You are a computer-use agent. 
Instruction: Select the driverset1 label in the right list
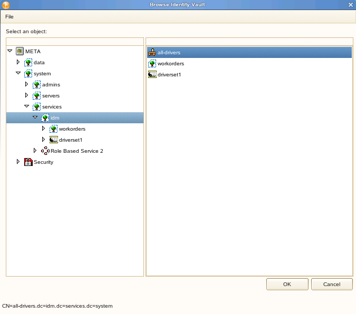169,75
